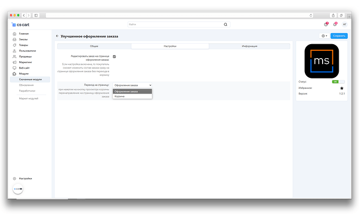Image resolution: width=359 pixels, height=214 pixels.
Task: Open Заказы via its sidebar icon
Action: pyautogui.click(x=15, y=39)
